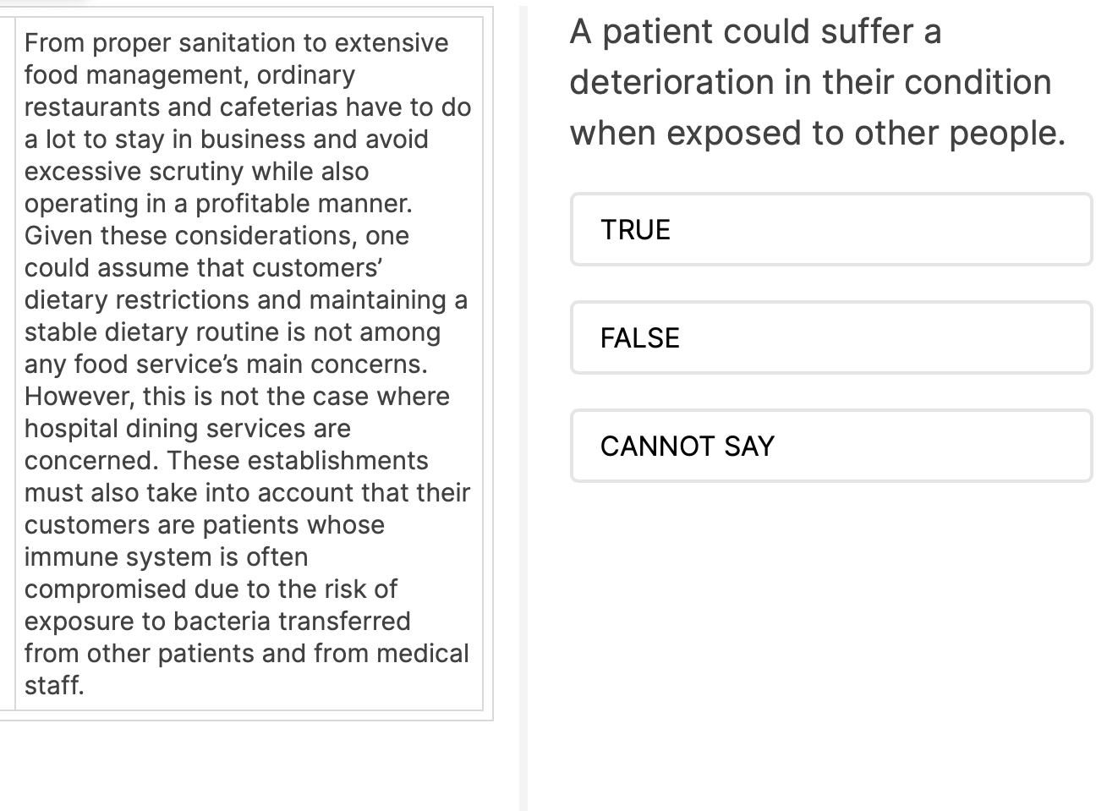1096x811 pixels.
Task: Click inside the reading passage text box
Action: (x=249, y=364)
